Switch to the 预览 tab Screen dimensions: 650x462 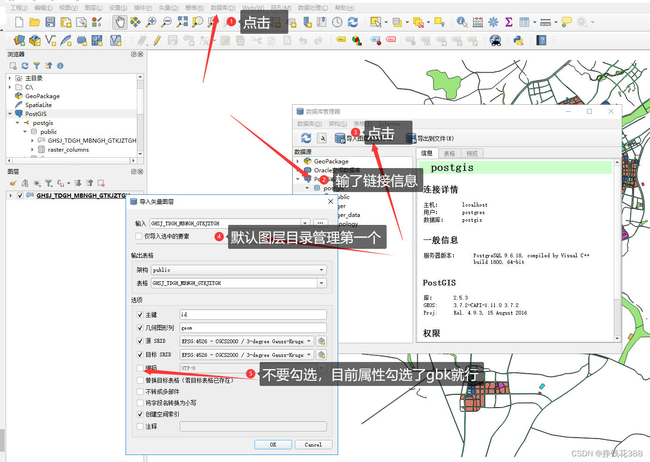pos(472,153)
